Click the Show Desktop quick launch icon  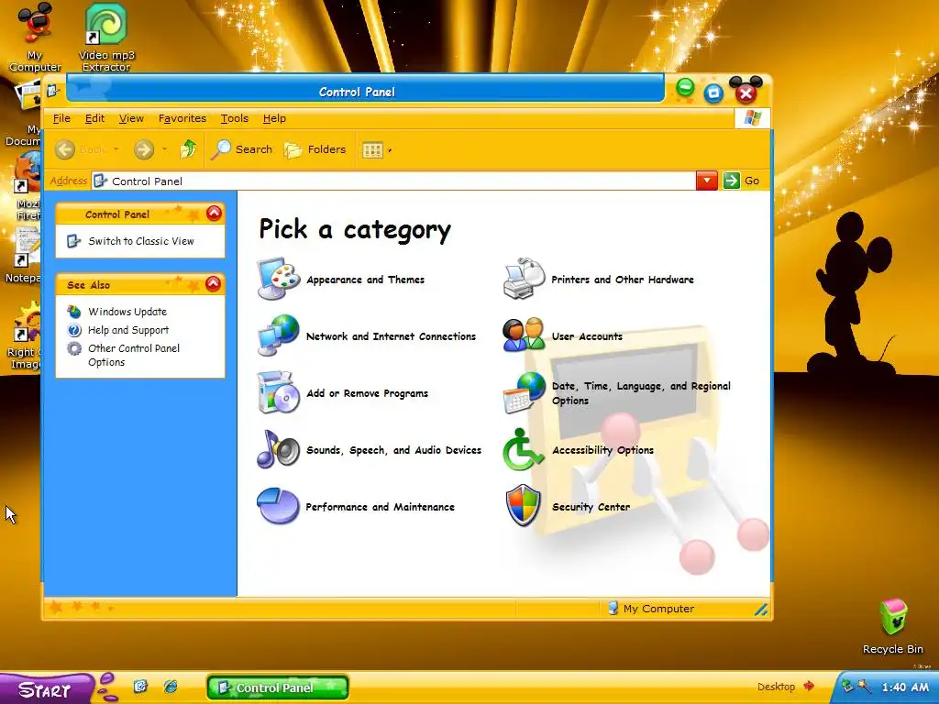click(x=140, y=686)
